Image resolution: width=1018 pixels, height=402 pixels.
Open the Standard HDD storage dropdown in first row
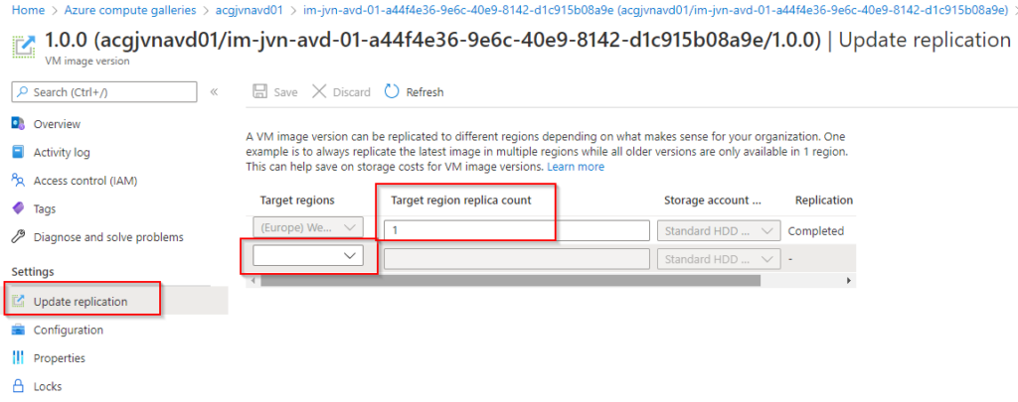point(719,231)
